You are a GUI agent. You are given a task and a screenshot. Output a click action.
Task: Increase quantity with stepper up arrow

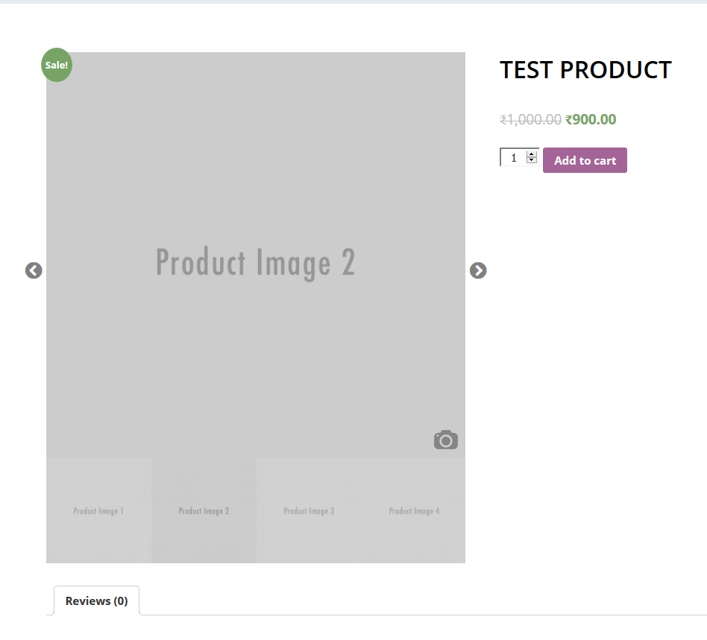532,154
